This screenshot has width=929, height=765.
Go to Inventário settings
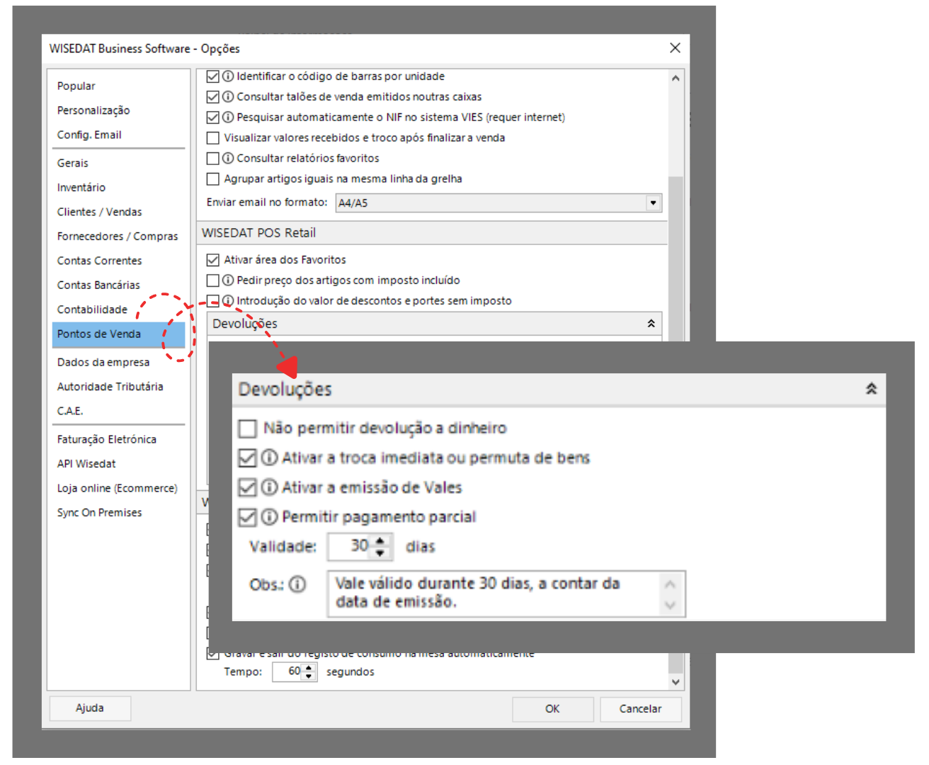[81, 188]
